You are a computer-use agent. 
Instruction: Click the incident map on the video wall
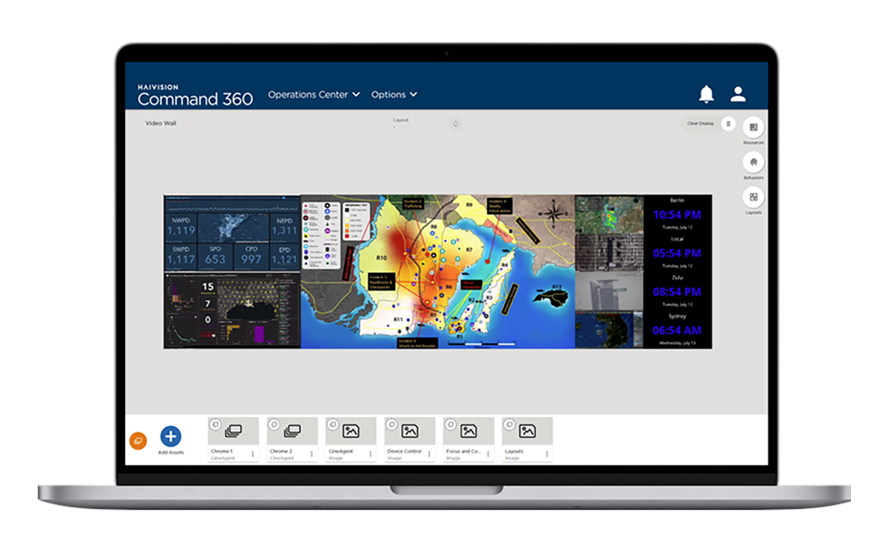point(437,272)
